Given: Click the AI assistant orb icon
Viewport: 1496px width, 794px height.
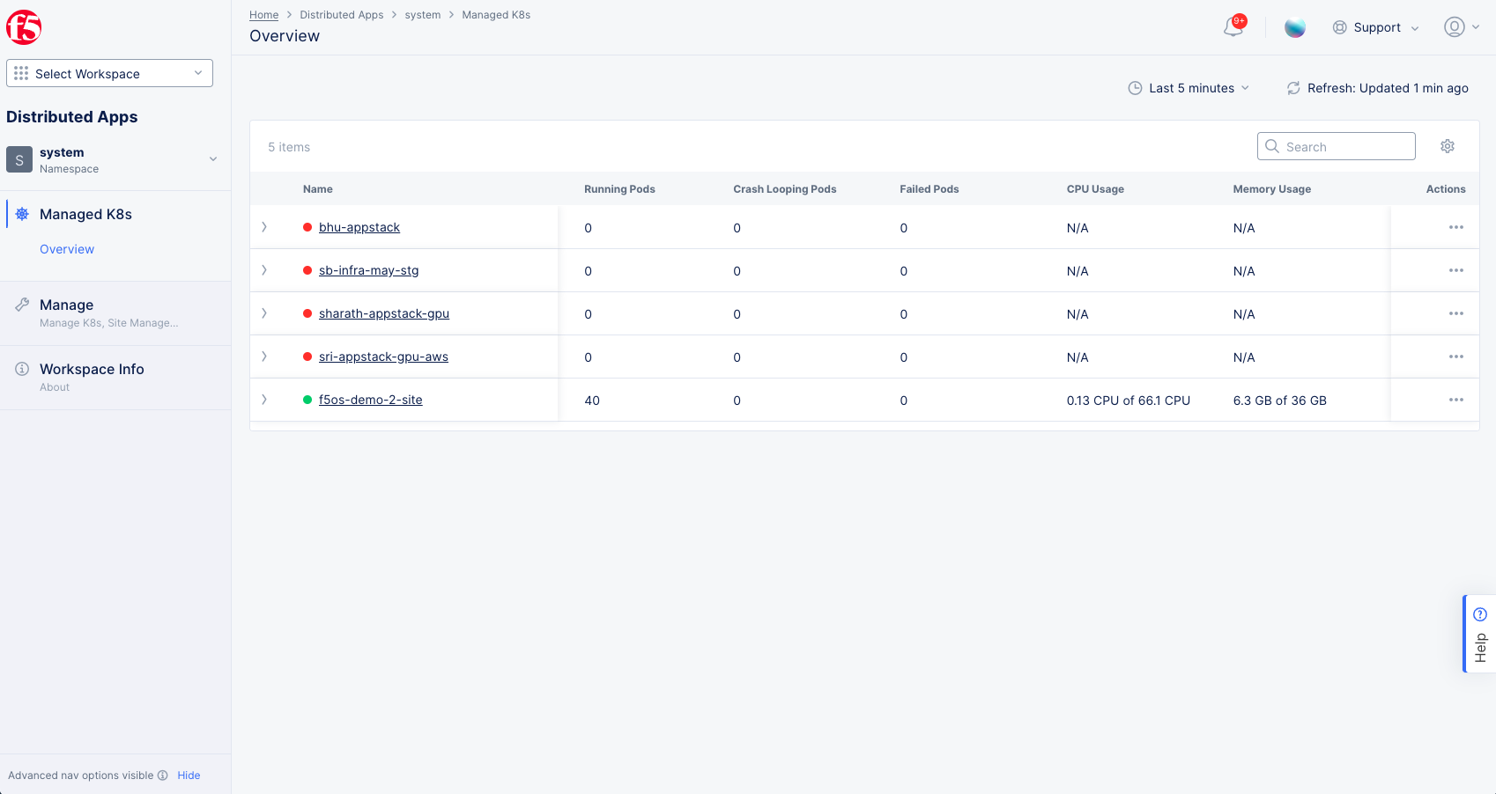Looking at the screenshot, I should click(1295, 27).
